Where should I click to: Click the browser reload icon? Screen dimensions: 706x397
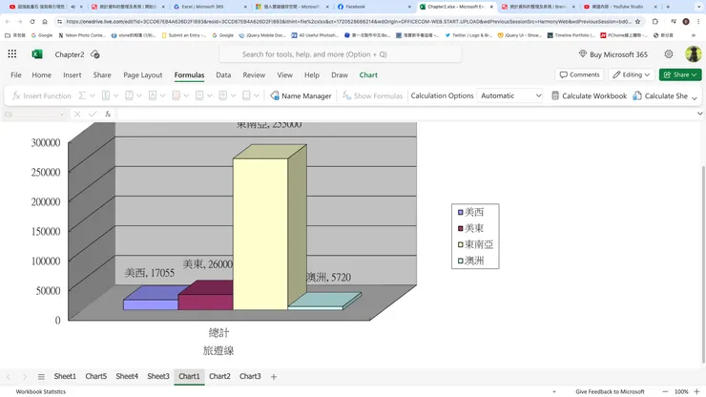coord(32,21)
